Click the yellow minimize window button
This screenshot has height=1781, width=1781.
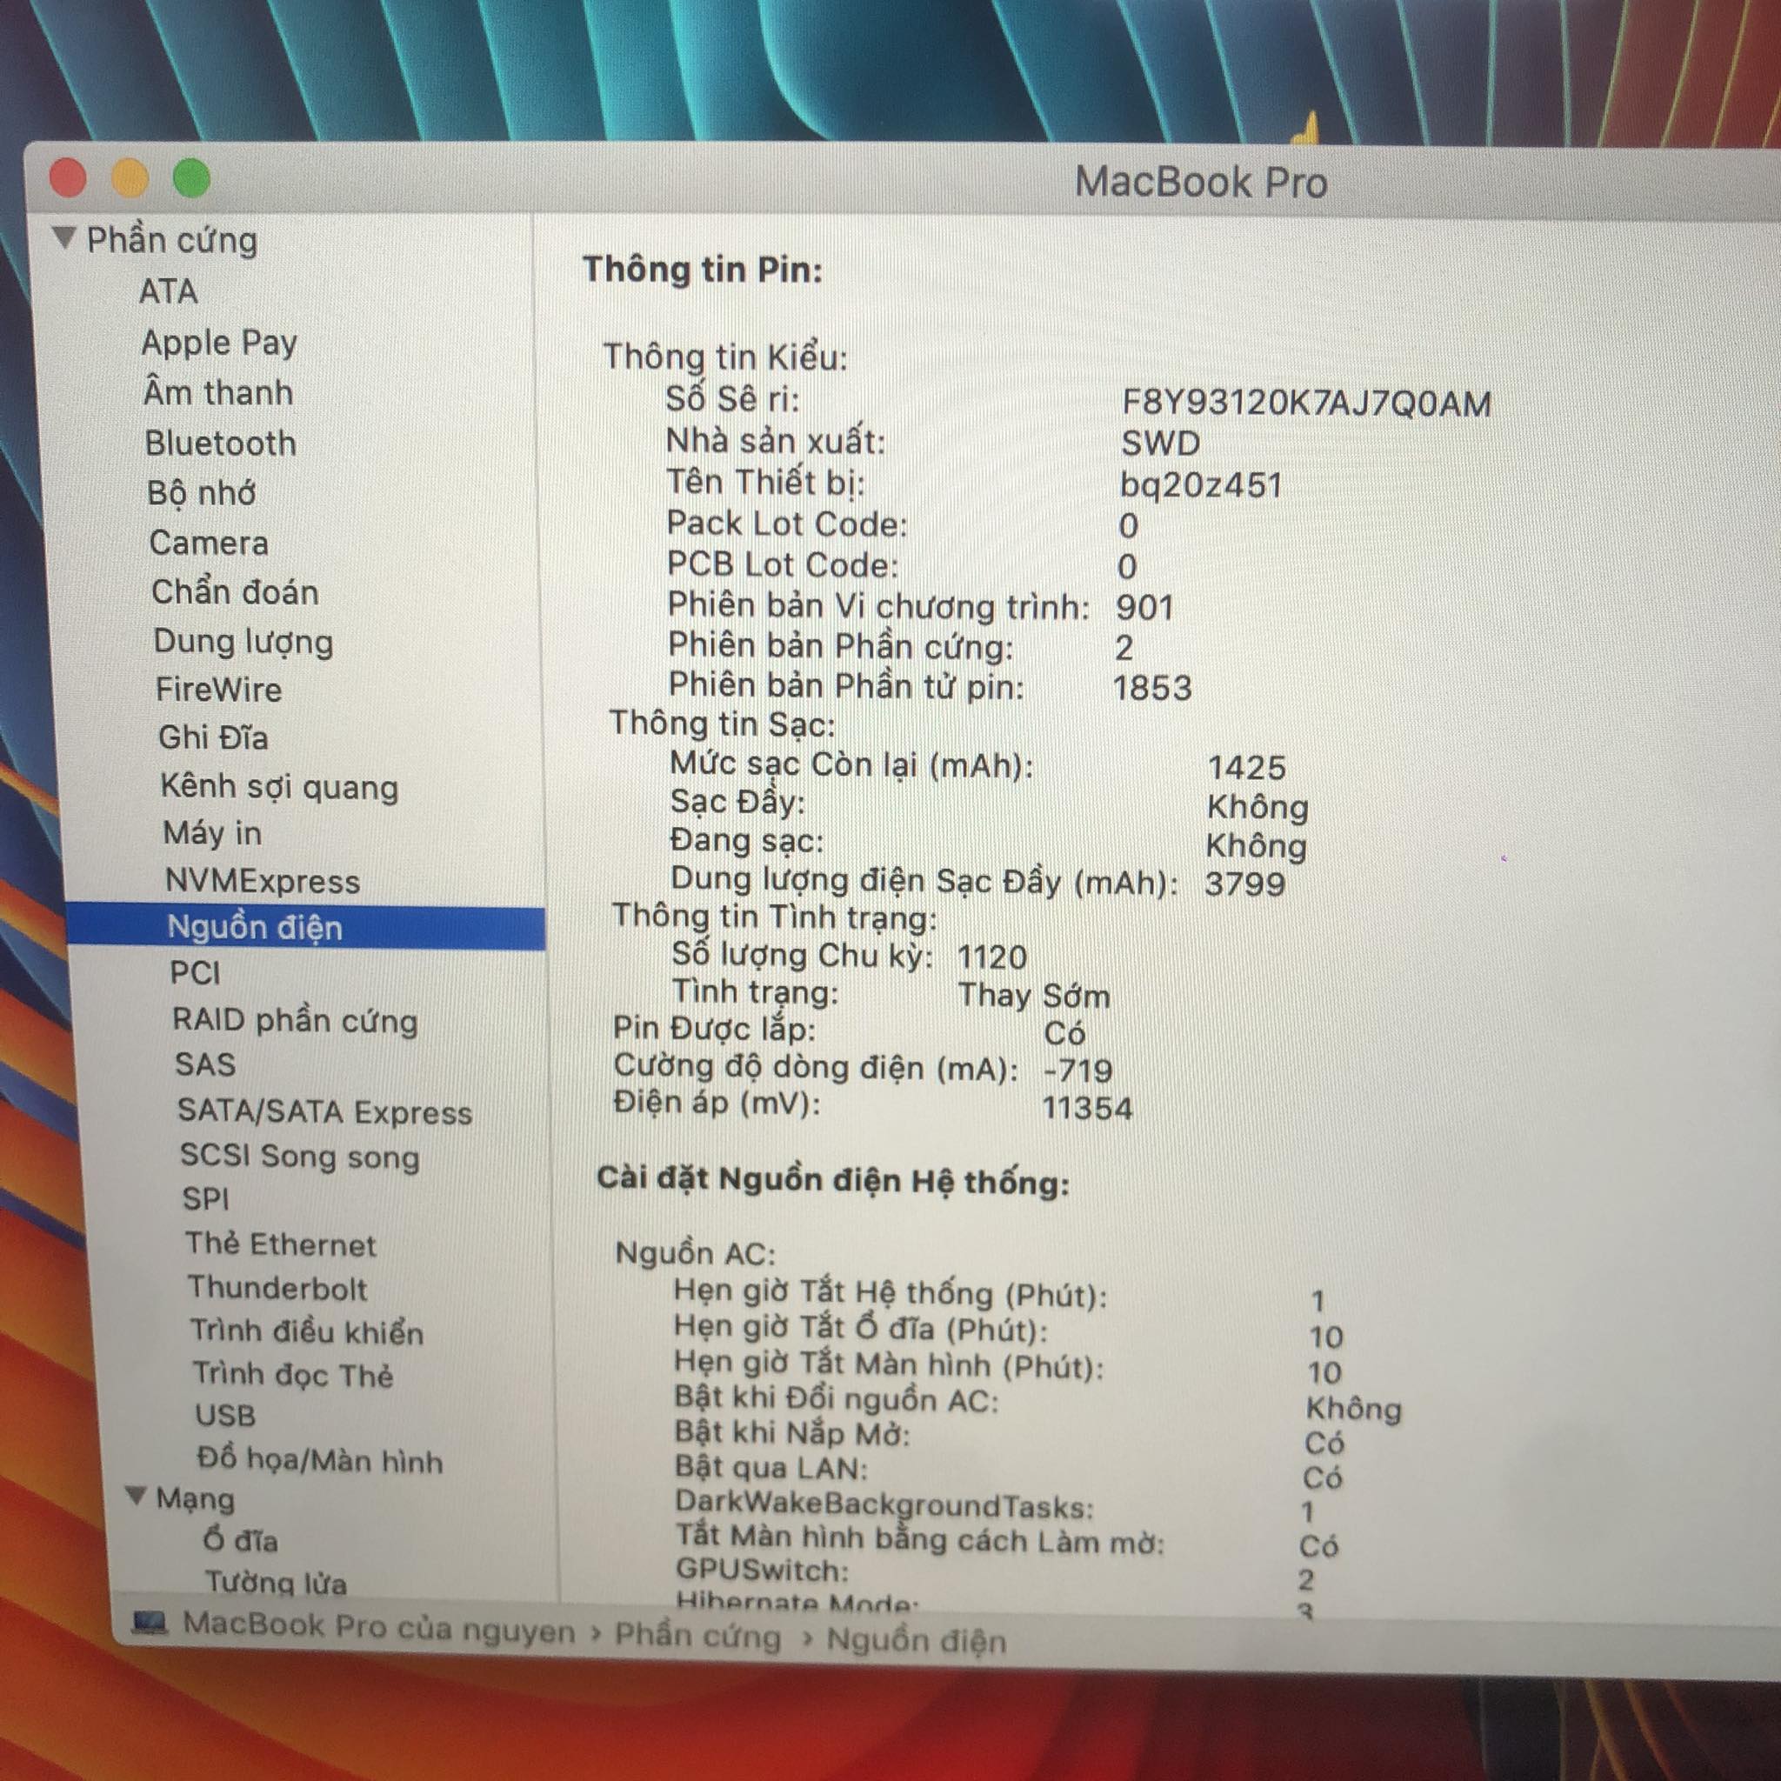(x=130, y=179)
